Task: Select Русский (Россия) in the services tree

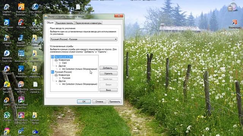Action: [x=63, y=72]
